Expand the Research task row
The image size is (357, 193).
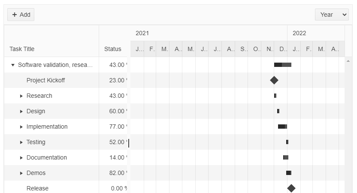[21, 96]
